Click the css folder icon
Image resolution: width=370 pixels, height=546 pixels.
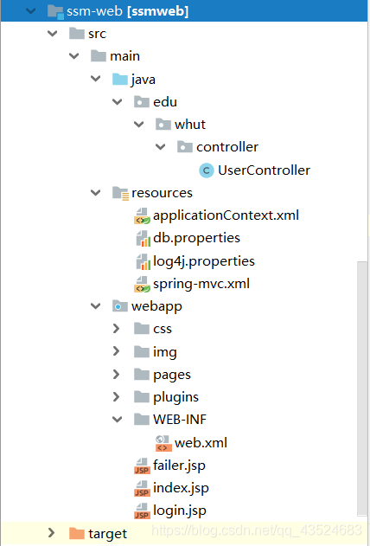click(142, 329)
